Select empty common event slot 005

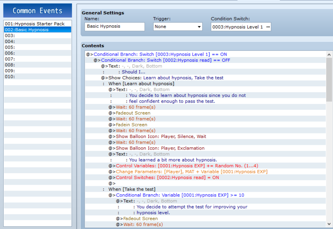point(38,47)
